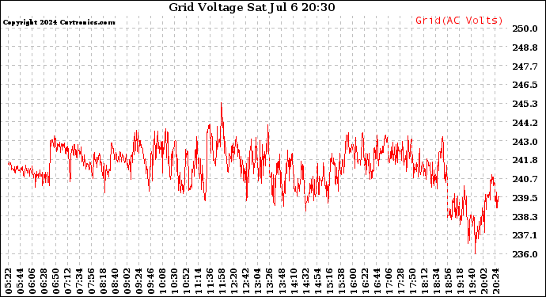Click the 14:10 time axis label

(x=294, y=281)
